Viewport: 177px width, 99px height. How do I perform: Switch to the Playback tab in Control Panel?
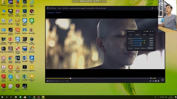[151, 35]
